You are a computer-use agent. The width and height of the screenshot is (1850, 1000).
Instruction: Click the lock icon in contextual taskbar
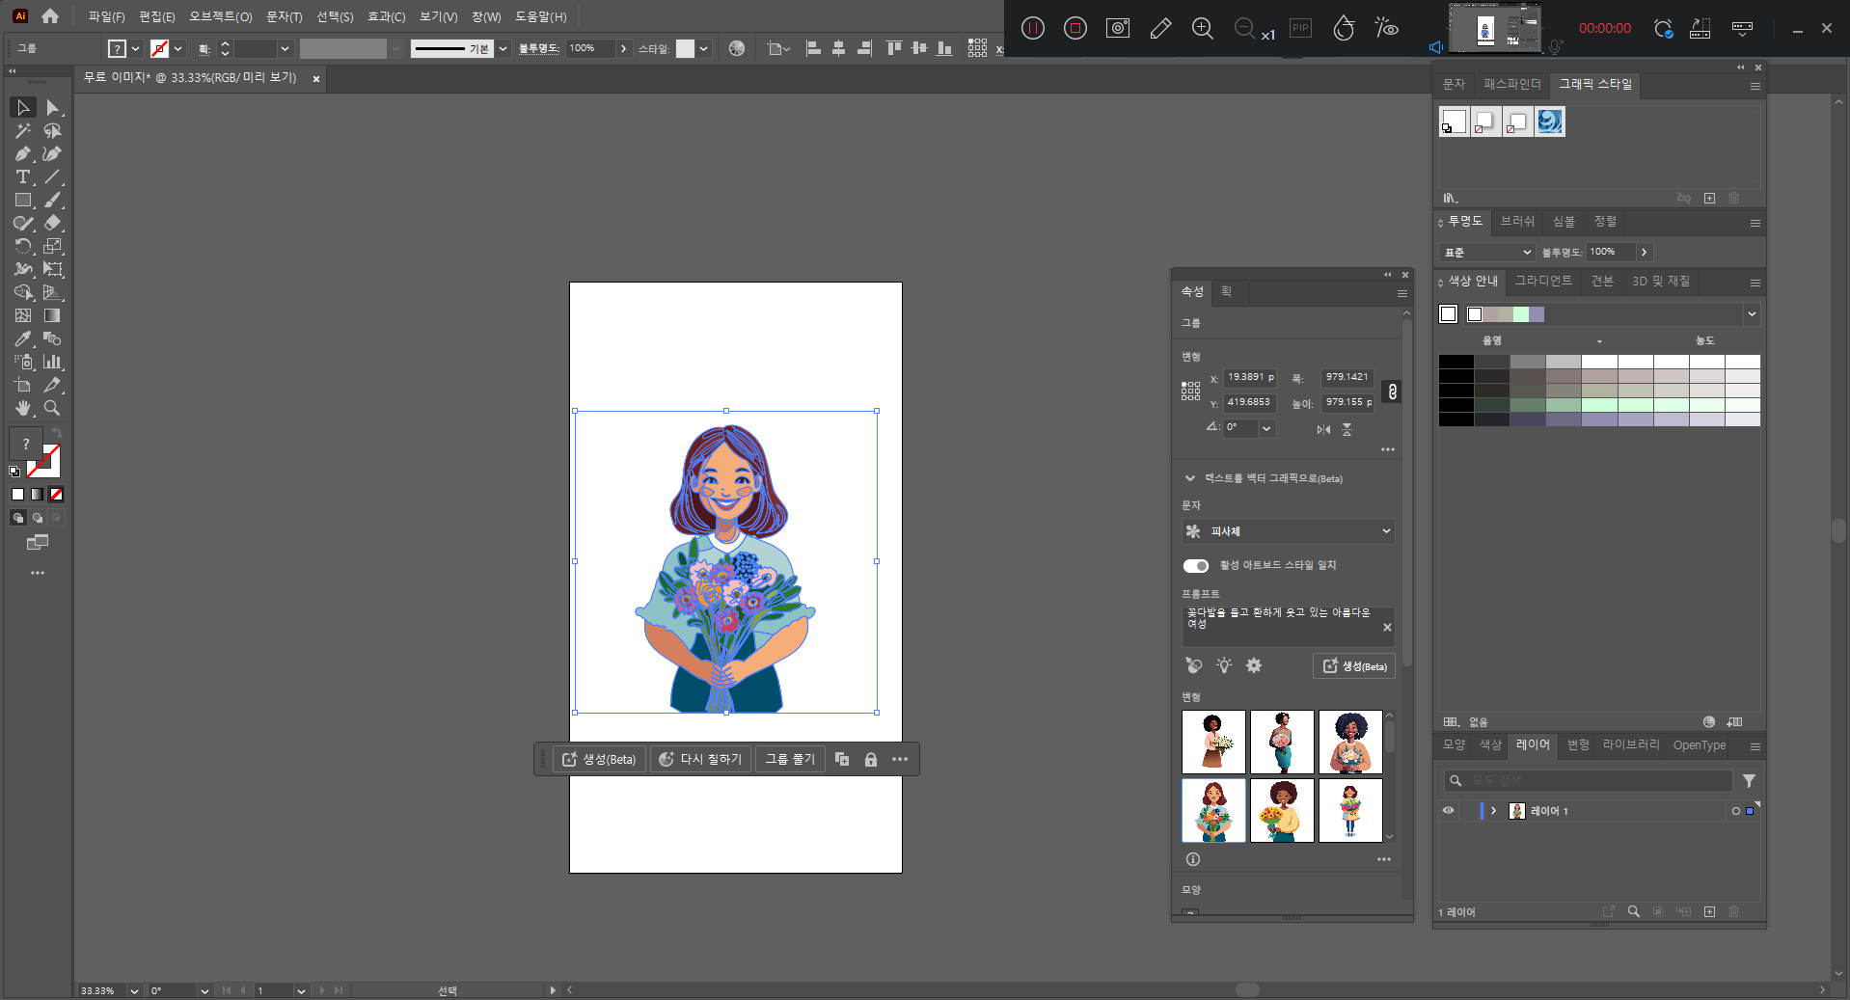871,760
